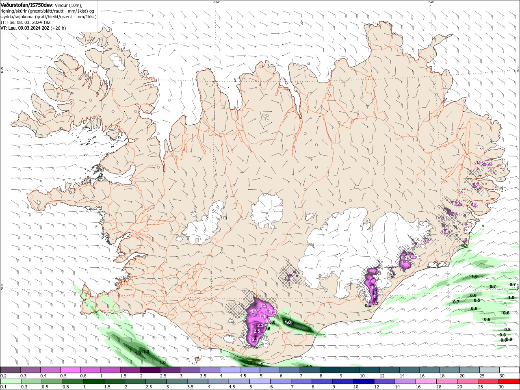
Task: Pick the rain-scale swatch starting at 1.5
Action: (115, 381)
